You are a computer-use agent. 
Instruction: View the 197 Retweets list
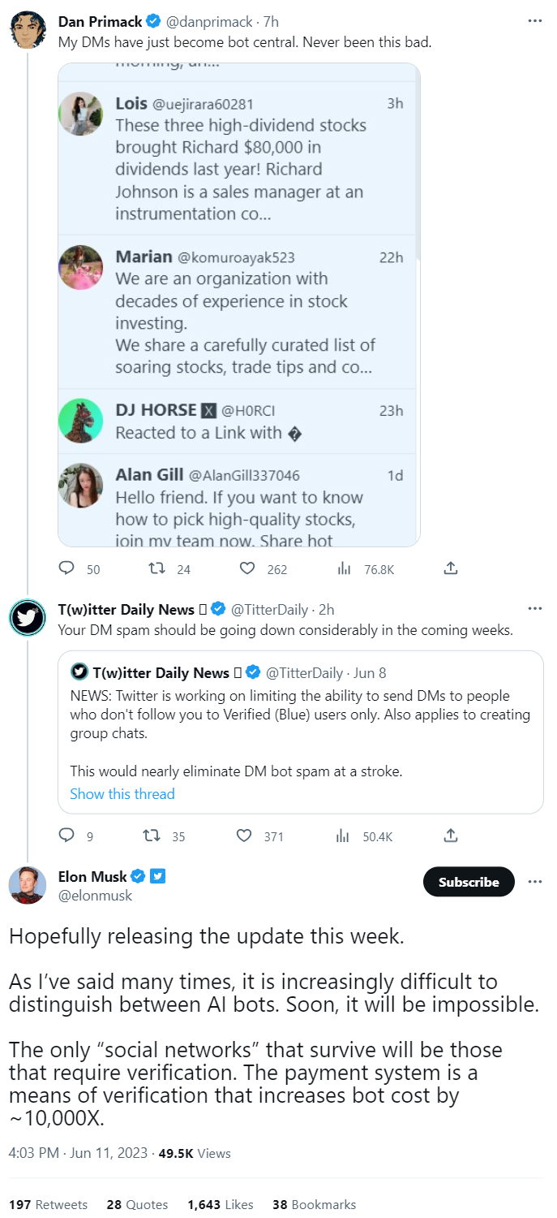pyautogui.click(x=48, y=1204)
